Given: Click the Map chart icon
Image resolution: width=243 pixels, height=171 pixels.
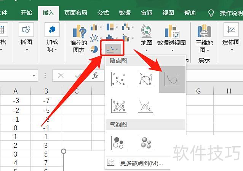Looking at the screenshot, I should tap(146, 31).
